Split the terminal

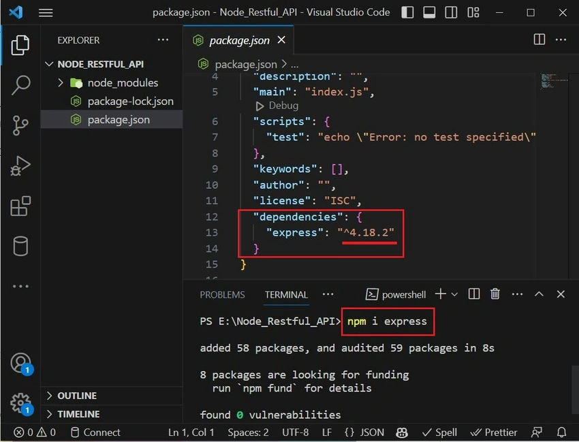474,294
